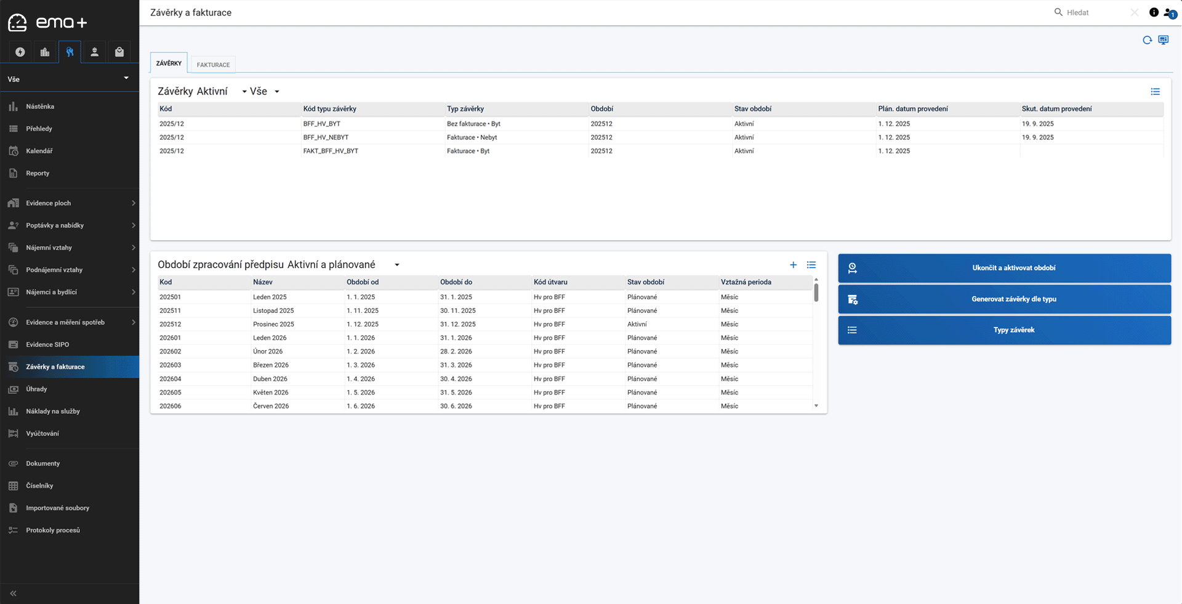Click Generovat závěrky dle typu button

1004,299
